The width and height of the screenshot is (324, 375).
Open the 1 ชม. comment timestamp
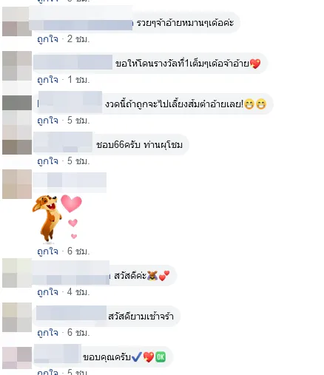[78, 80]
